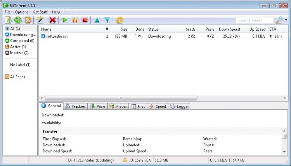Sort by the Size column header
This screenshot has height=166, width=291.
coord(120,29)
